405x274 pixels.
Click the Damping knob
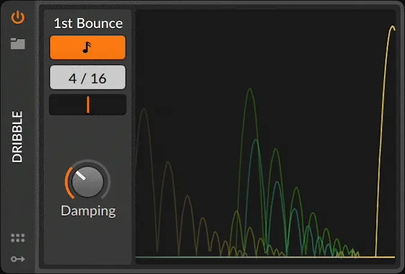point(88,182)
